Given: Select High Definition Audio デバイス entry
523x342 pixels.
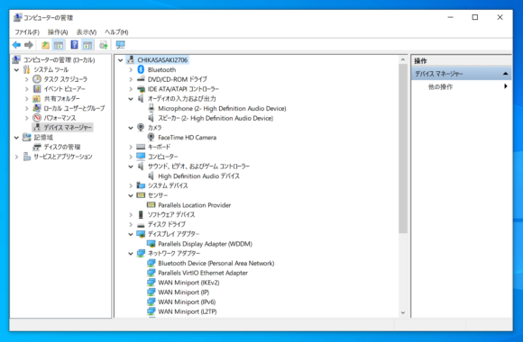Looking at the screenshot, I should pyautogui.click(x=198, y=175).
